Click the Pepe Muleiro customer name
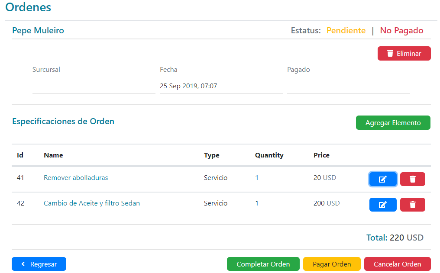The width and height of the screenshot is (440, 273). [x=38, y=31]
